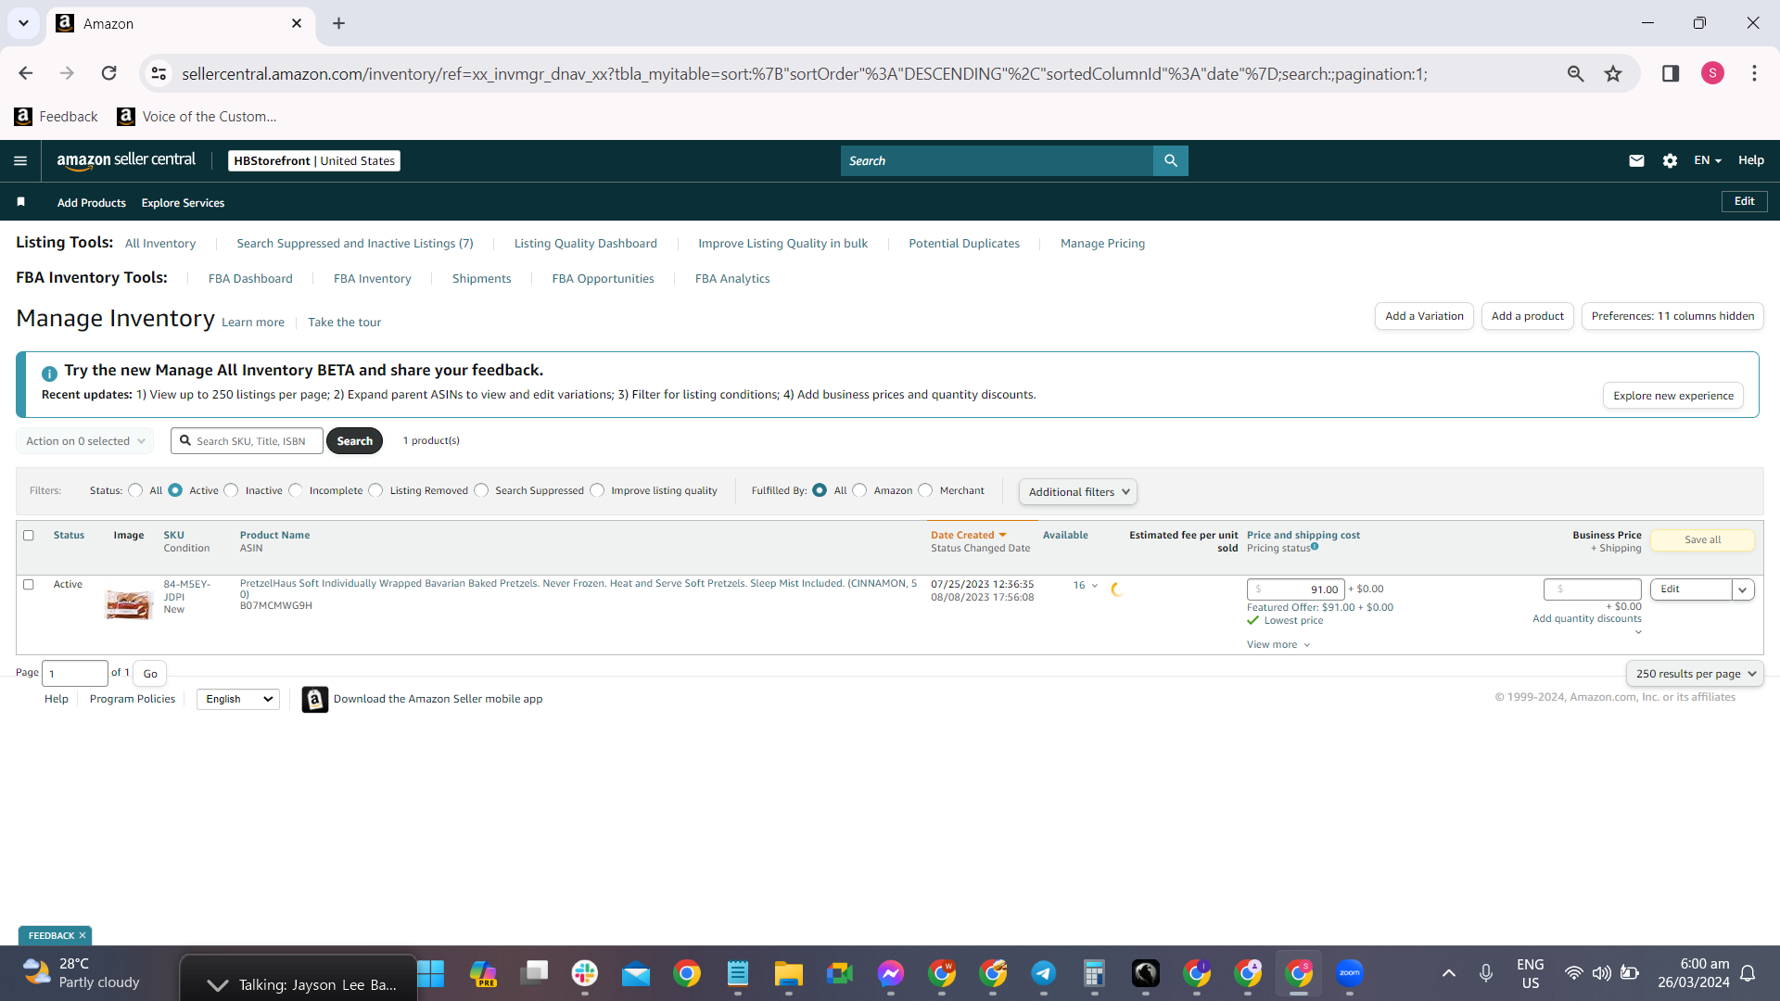Click the browser reload icon
Screen dimensions: 1780x1001
tap(108, 73)
